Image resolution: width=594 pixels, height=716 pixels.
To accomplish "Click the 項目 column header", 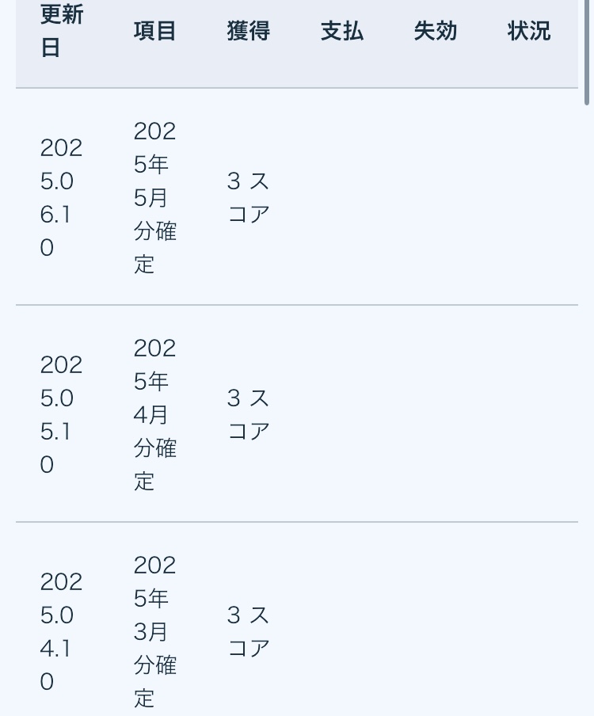I will click(x=154, y=31).
